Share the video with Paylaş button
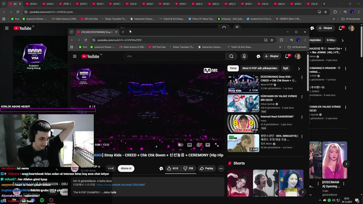Screen dimensions: 363x204 pos(206,168)
